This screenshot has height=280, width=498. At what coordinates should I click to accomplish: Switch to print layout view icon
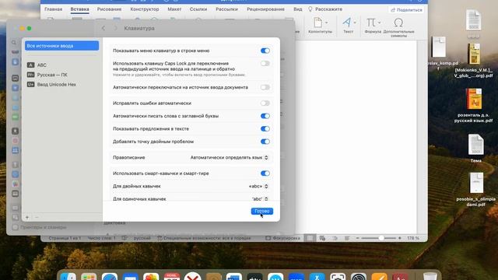(310, 238)
